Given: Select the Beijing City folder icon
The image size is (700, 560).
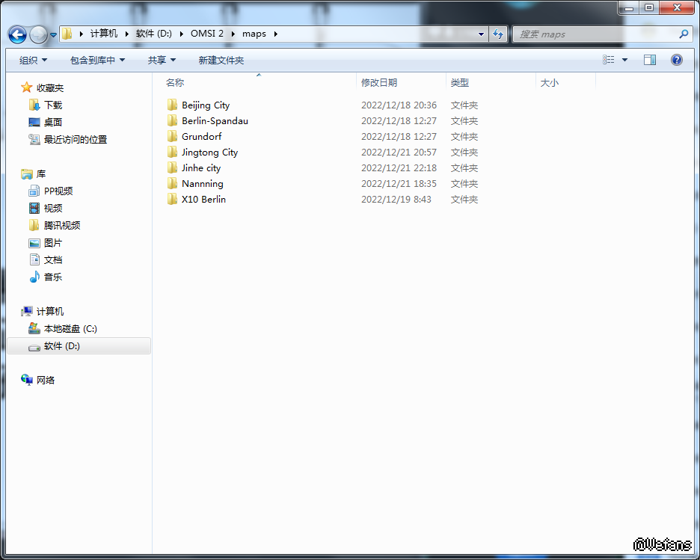Looking at the screenshot, I should tap(172, 105).
